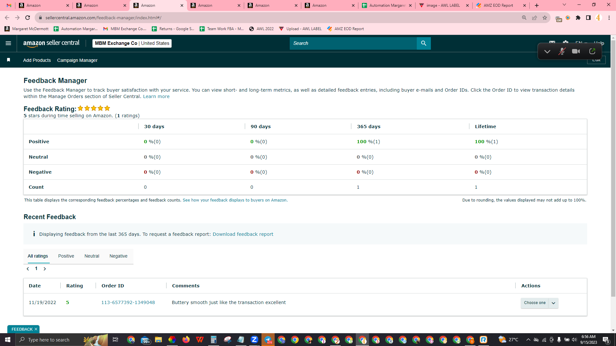Open the new tab plus button
Screen dimensions: 616x346
(537, 5)
